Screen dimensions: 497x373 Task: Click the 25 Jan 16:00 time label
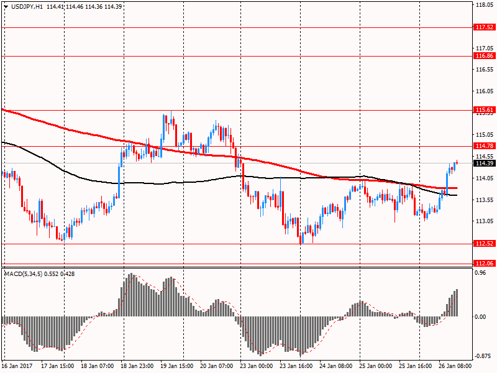click(x=415, y=366)
